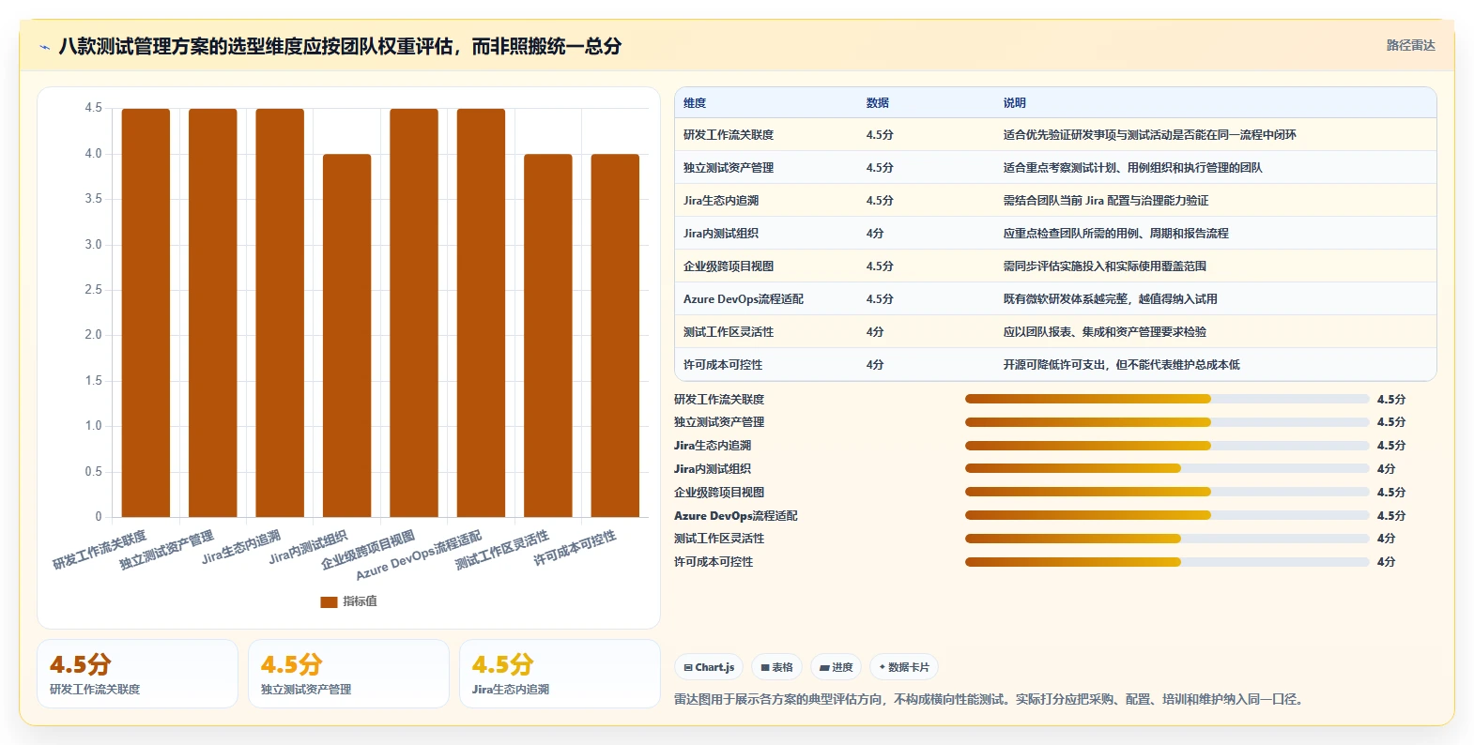Click the Azure DevOps流程适配 progress bar
The width and height of the screenshot is (1474, 745).
click(x=1167, y=515)
